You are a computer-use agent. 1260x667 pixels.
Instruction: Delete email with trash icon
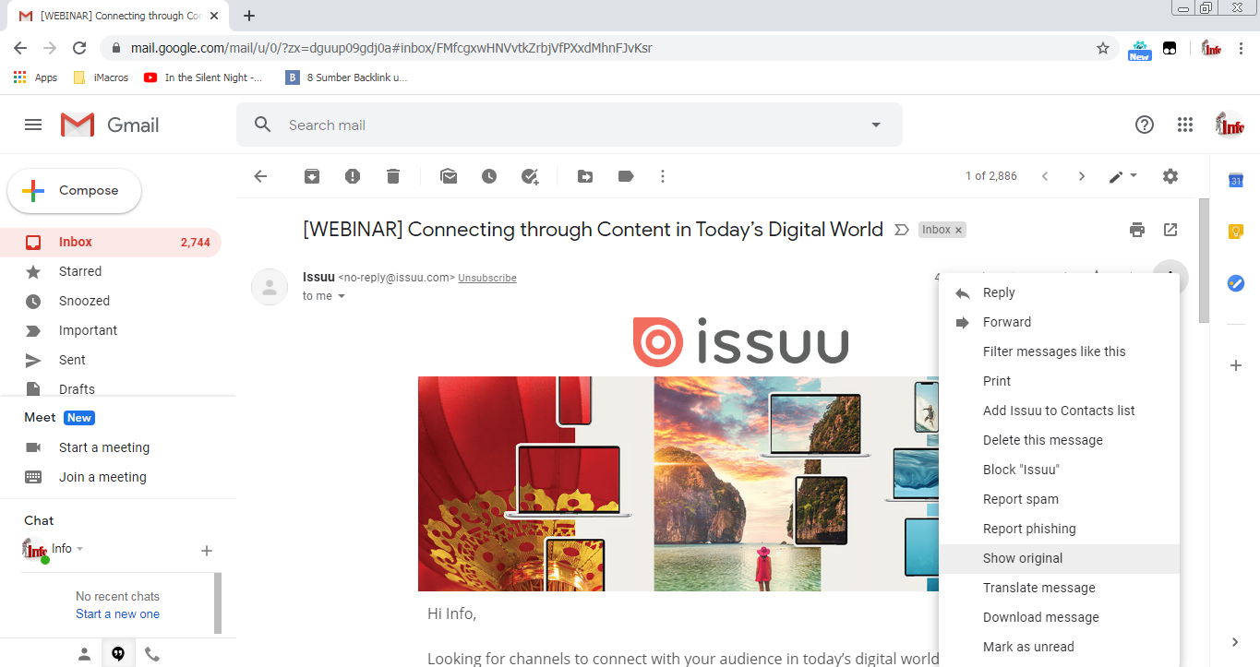click(393, 176)
